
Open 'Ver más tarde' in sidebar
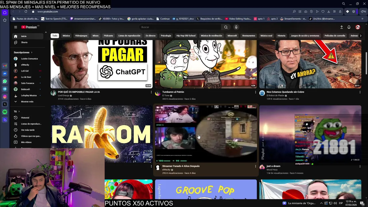(28, 130)
